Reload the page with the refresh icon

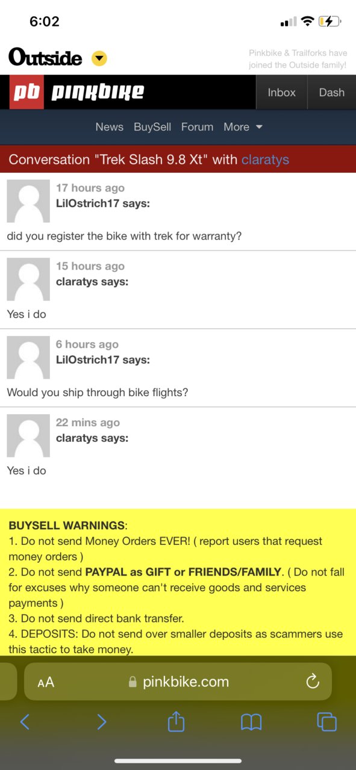click(312, 682)
